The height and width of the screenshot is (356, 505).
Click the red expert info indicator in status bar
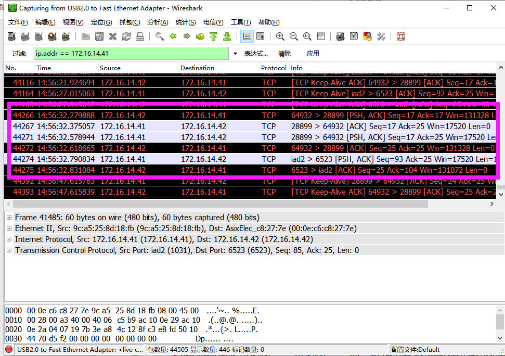click(x=9, y=349)
